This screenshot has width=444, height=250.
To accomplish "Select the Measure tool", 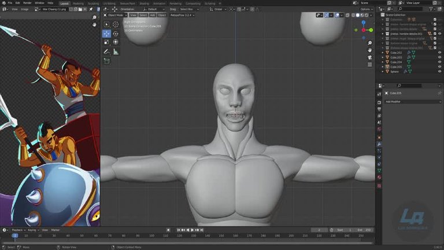I will point(116,52).
